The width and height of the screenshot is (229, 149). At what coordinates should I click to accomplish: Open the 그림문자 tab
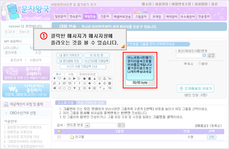pos(141,17)
